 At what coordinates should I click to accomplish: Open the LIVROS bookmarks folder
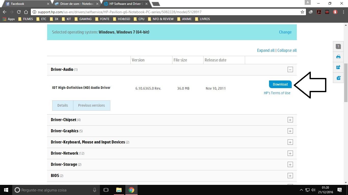(x=203, y=19)
